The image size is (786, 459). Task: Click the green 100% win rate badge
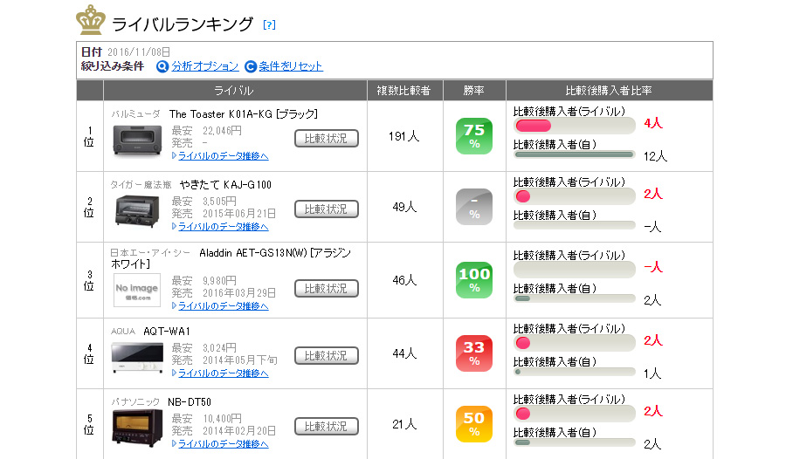coord(473,280)
